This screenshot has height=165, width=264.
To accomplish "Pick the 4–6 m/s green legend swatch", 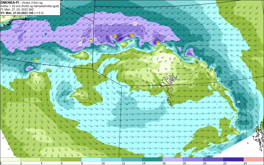I will click(51, 159).
